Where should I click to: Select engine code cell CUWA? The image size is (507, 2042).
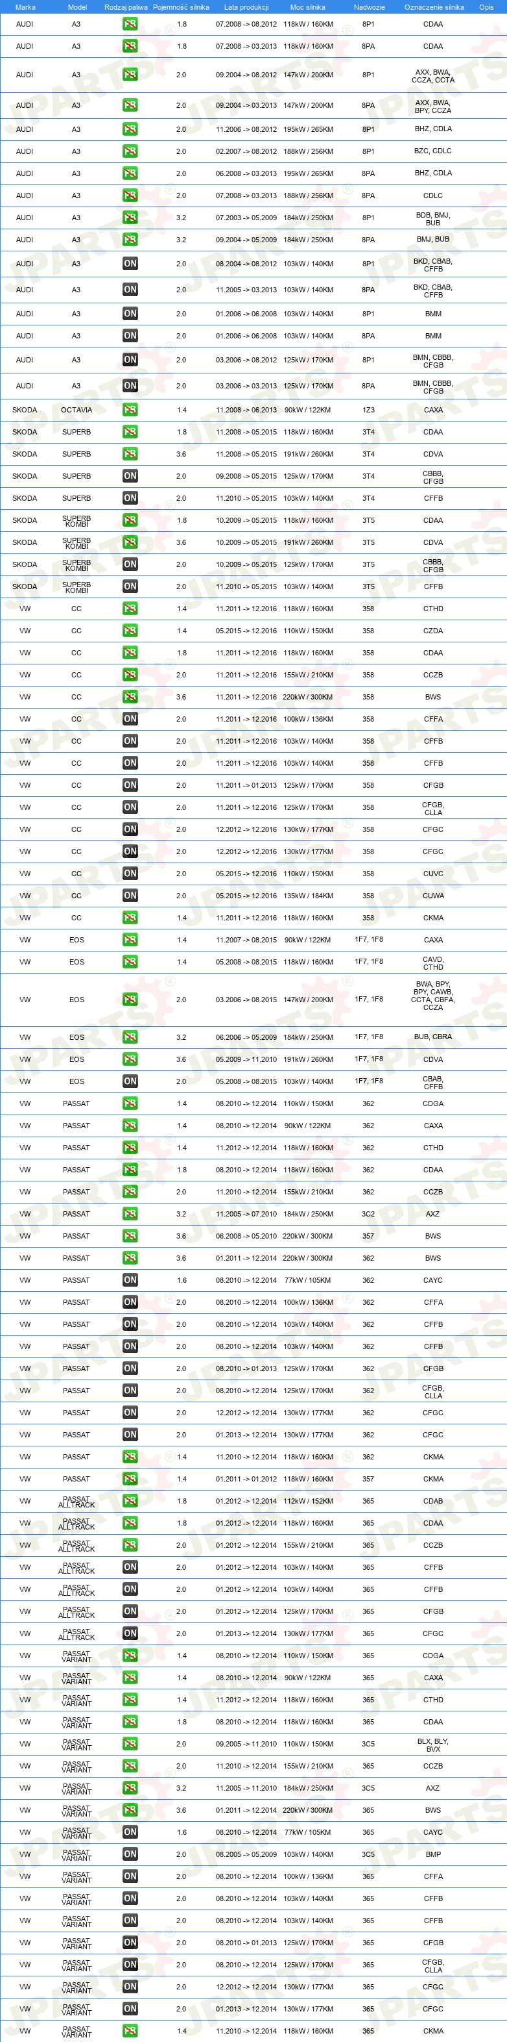click(x=434, y=896)
